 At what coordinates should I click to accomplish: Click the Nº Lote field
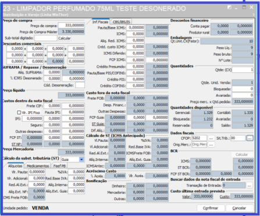point(243,60)
